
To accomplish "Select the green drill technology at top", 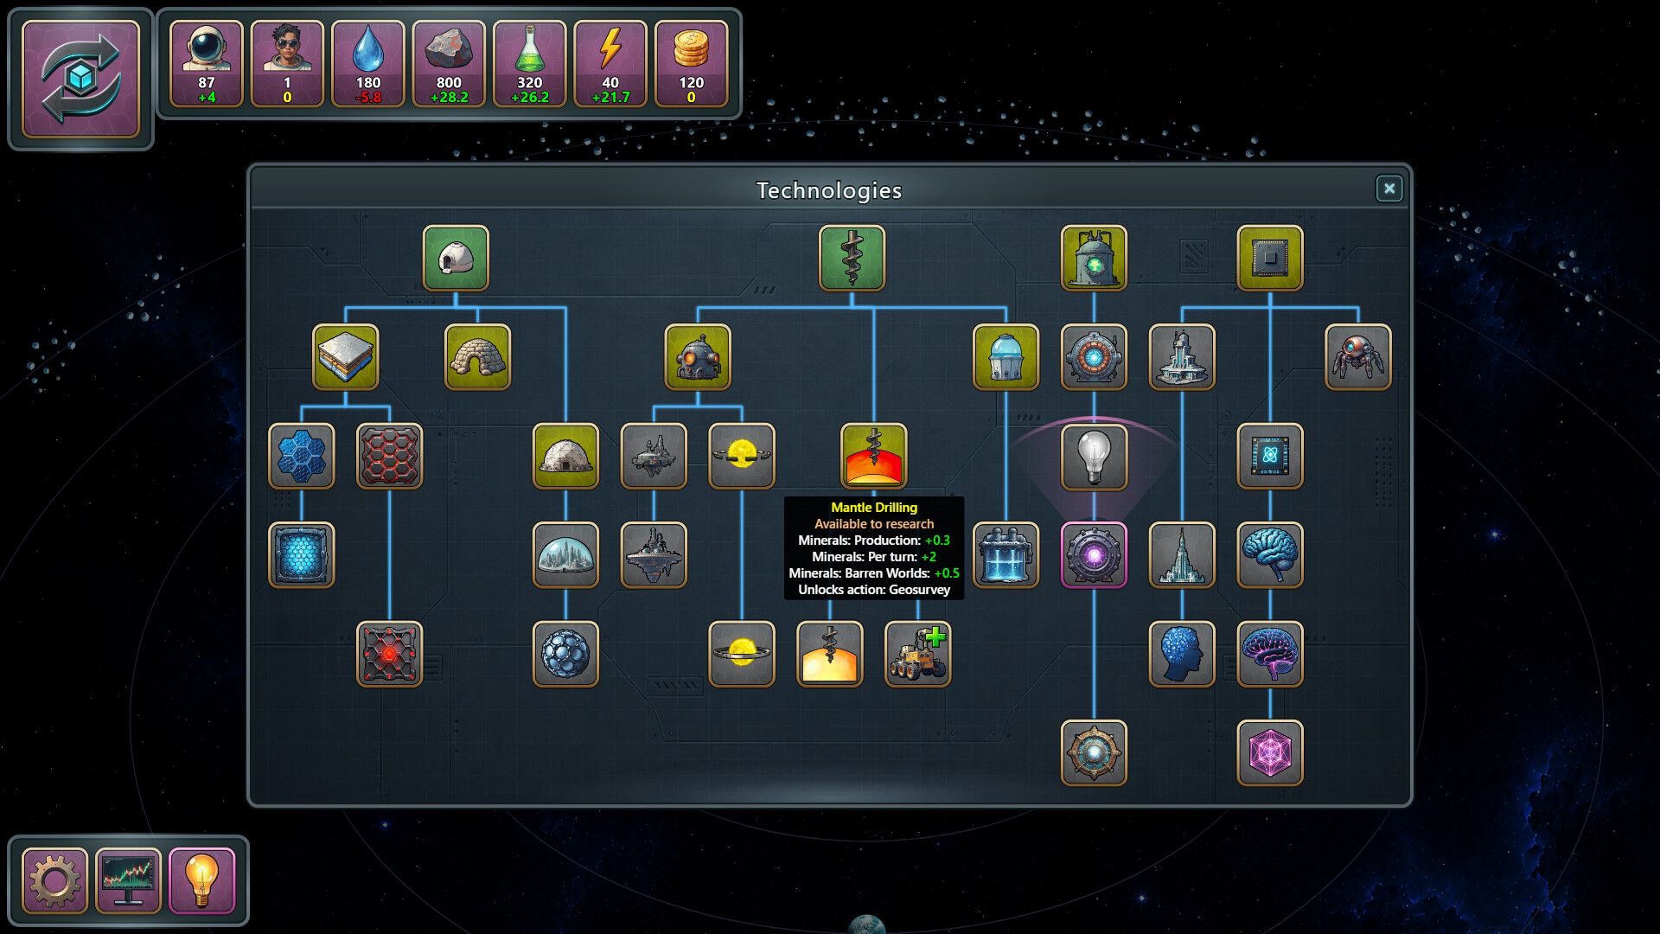I will tap(852, 258).
